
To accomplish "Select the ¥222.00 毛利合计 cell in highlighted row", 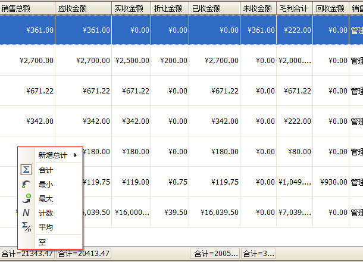I will pos(295,30).
